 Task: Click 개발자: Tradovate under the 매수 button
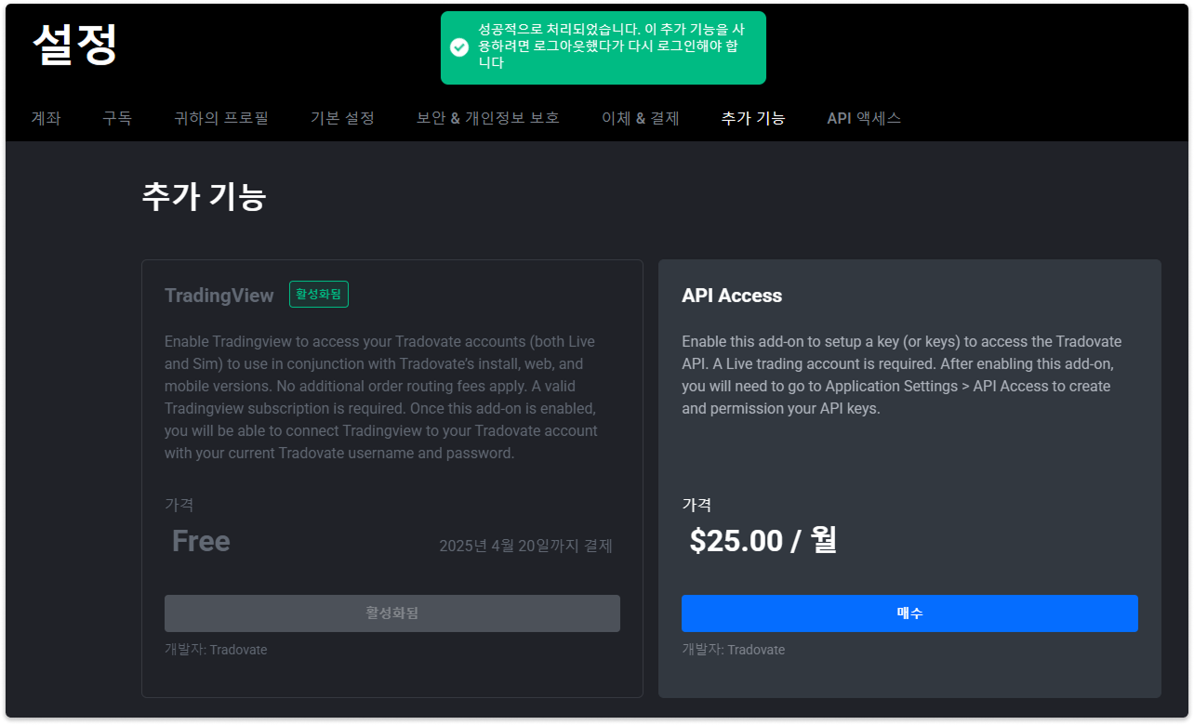(x=733, y=650)
